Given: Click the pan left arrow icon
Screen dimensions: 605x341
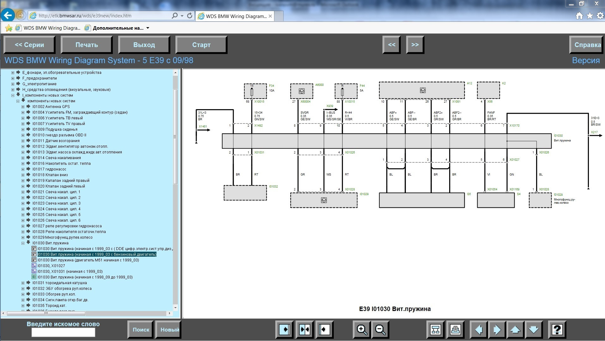Looking at the screenshot, I should (479, 330).
